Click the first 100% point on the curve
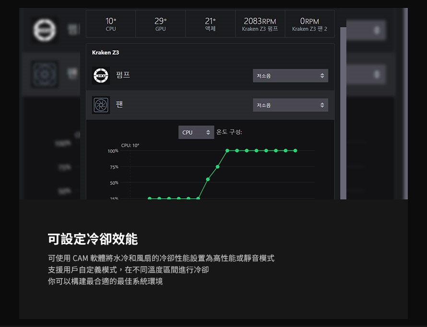The image size is (427, 327). pos(227,150)
